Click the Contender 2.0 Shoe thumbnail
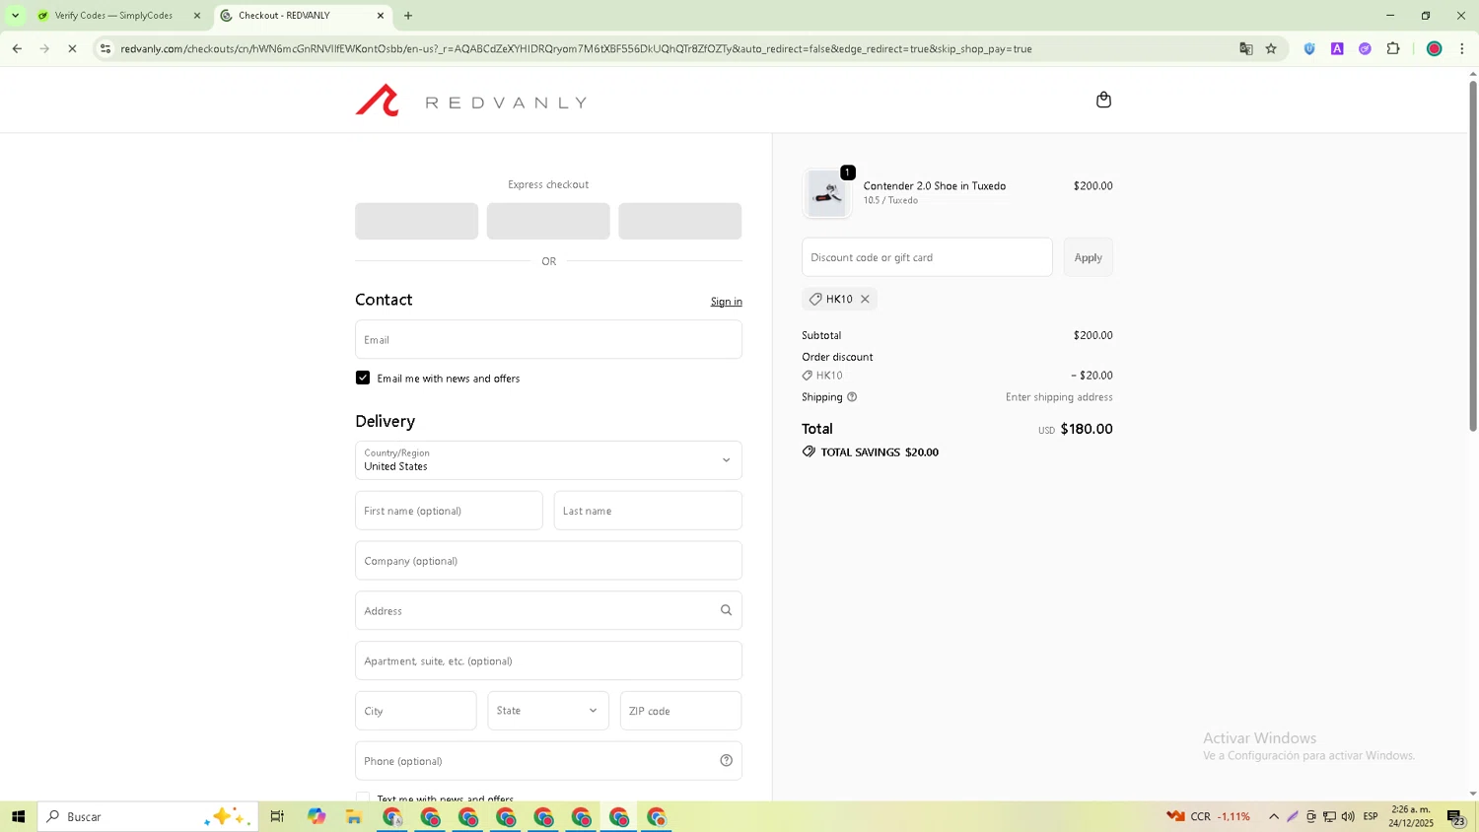The image size is (1479, 832). tap(827, 193)
